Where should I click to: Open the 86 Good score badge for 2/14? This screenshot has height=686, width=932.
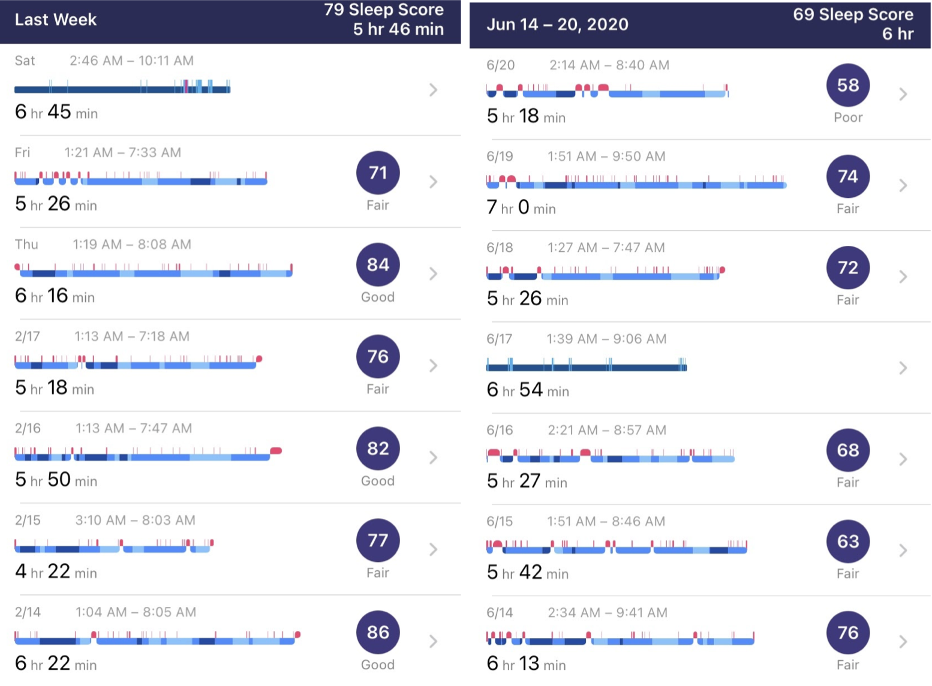point(378,633)
